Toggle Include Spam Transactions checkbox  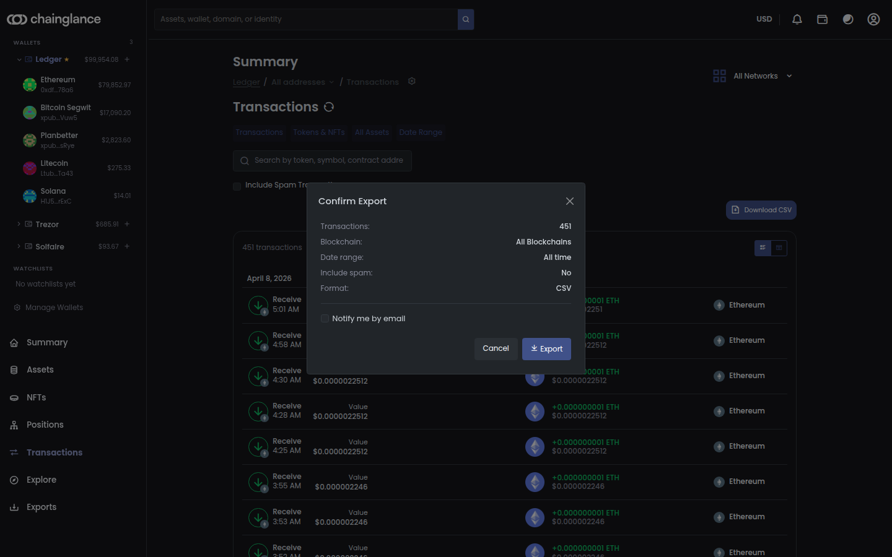tap(237, 186)
